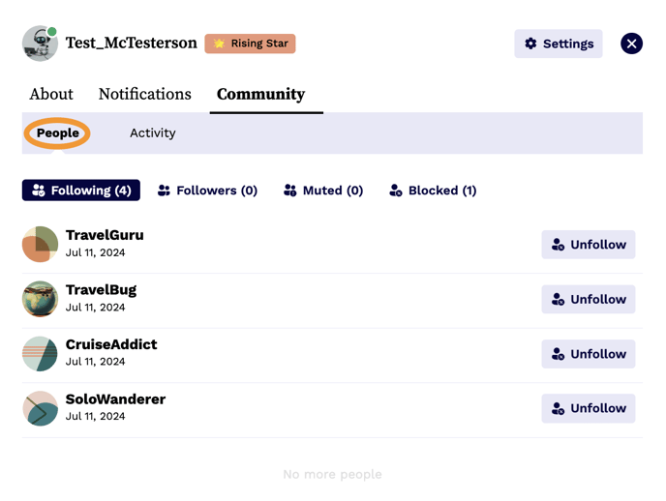Screen dimensions: 666x501
Task: Show the Followers (0) list
Action: [207, 191]
